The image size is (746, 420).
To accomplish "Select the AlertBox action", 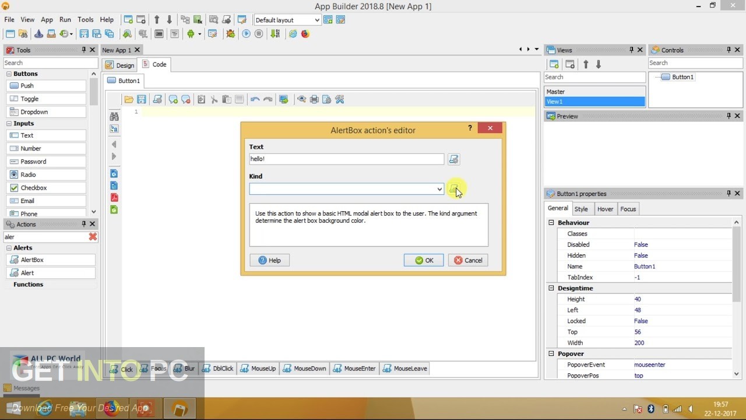I will coord(51,260).
